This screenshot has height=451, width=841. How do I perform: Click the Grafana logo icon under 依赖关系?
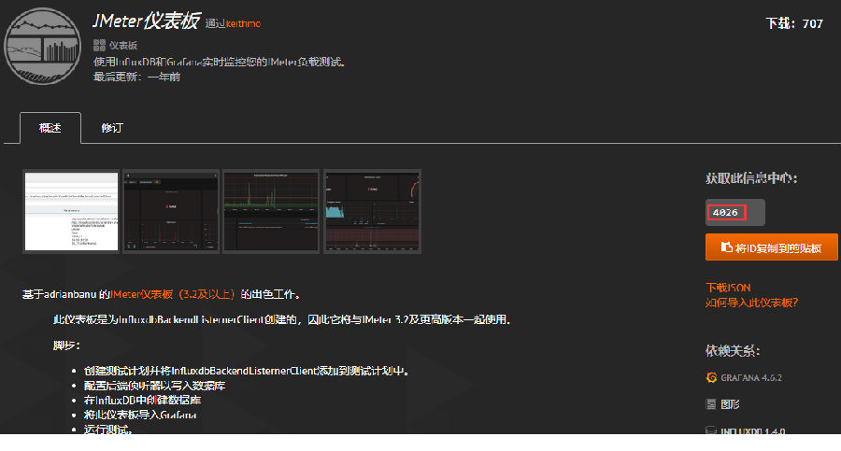point(711,377)
